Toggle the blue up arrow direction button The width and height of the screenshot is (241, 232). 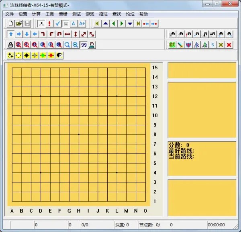11,34
